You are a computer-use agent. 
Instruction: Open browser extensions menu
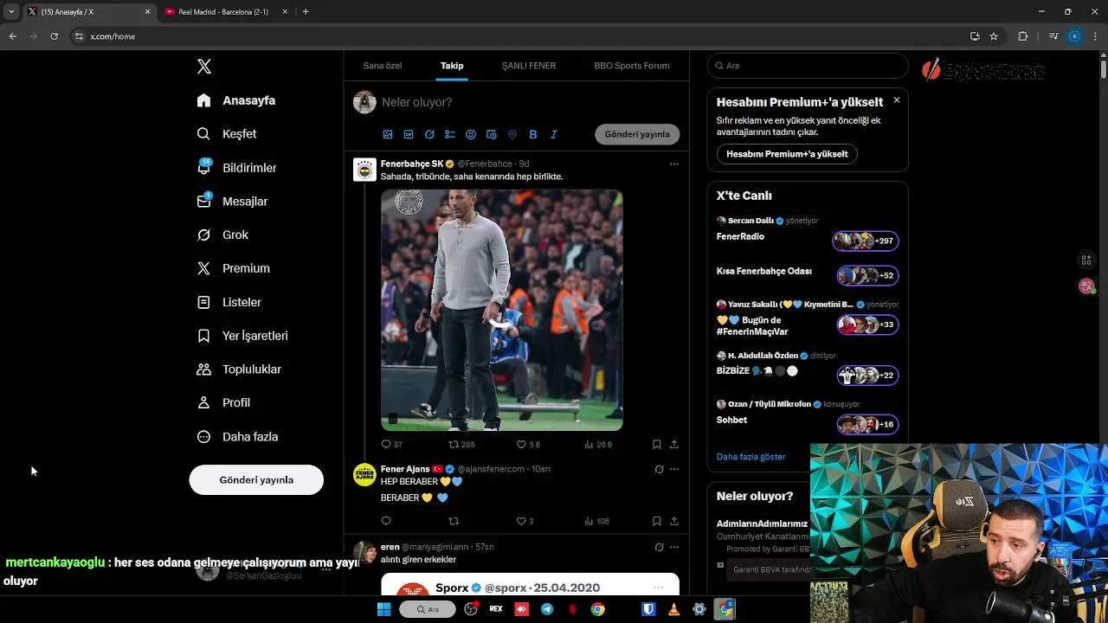[x=1022, y=36]
